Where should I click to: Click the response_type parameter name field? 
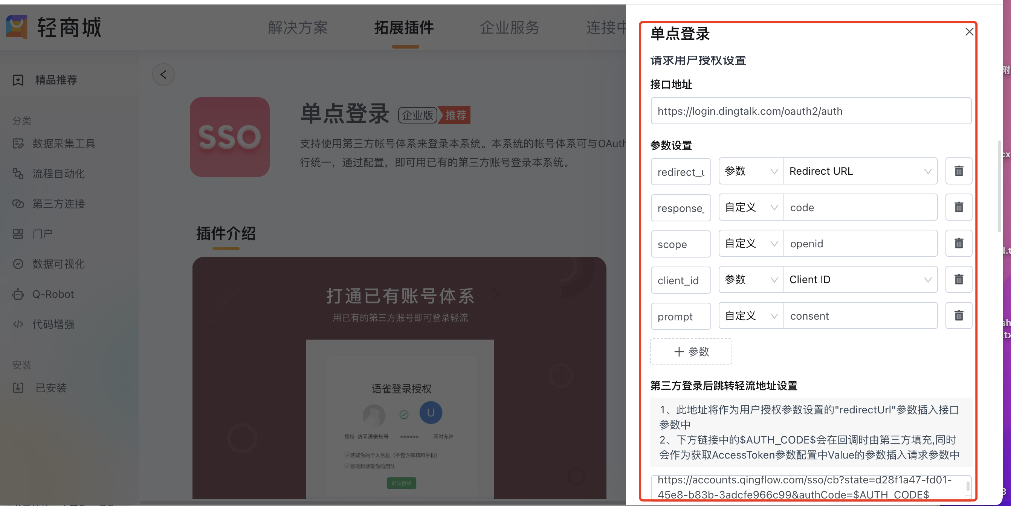point(681,207)
